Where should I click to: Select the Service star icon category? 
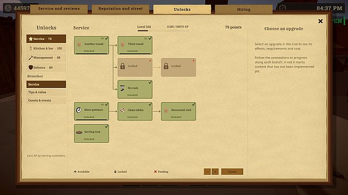[31, 39]
